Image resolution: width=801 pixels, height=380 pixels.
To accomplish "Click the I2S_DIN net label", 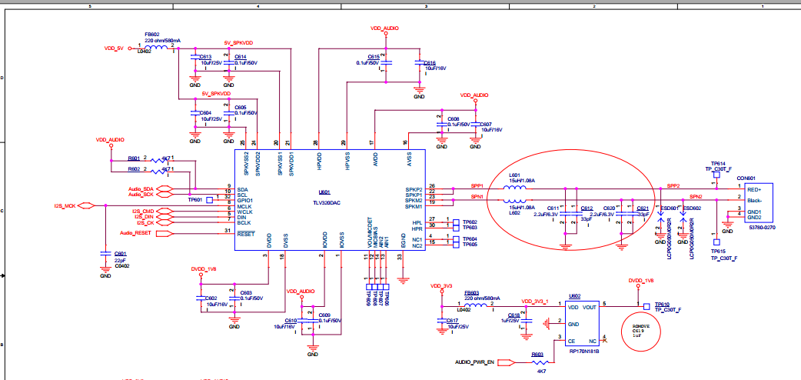I will pyautogui.click(x=144, y=217).
